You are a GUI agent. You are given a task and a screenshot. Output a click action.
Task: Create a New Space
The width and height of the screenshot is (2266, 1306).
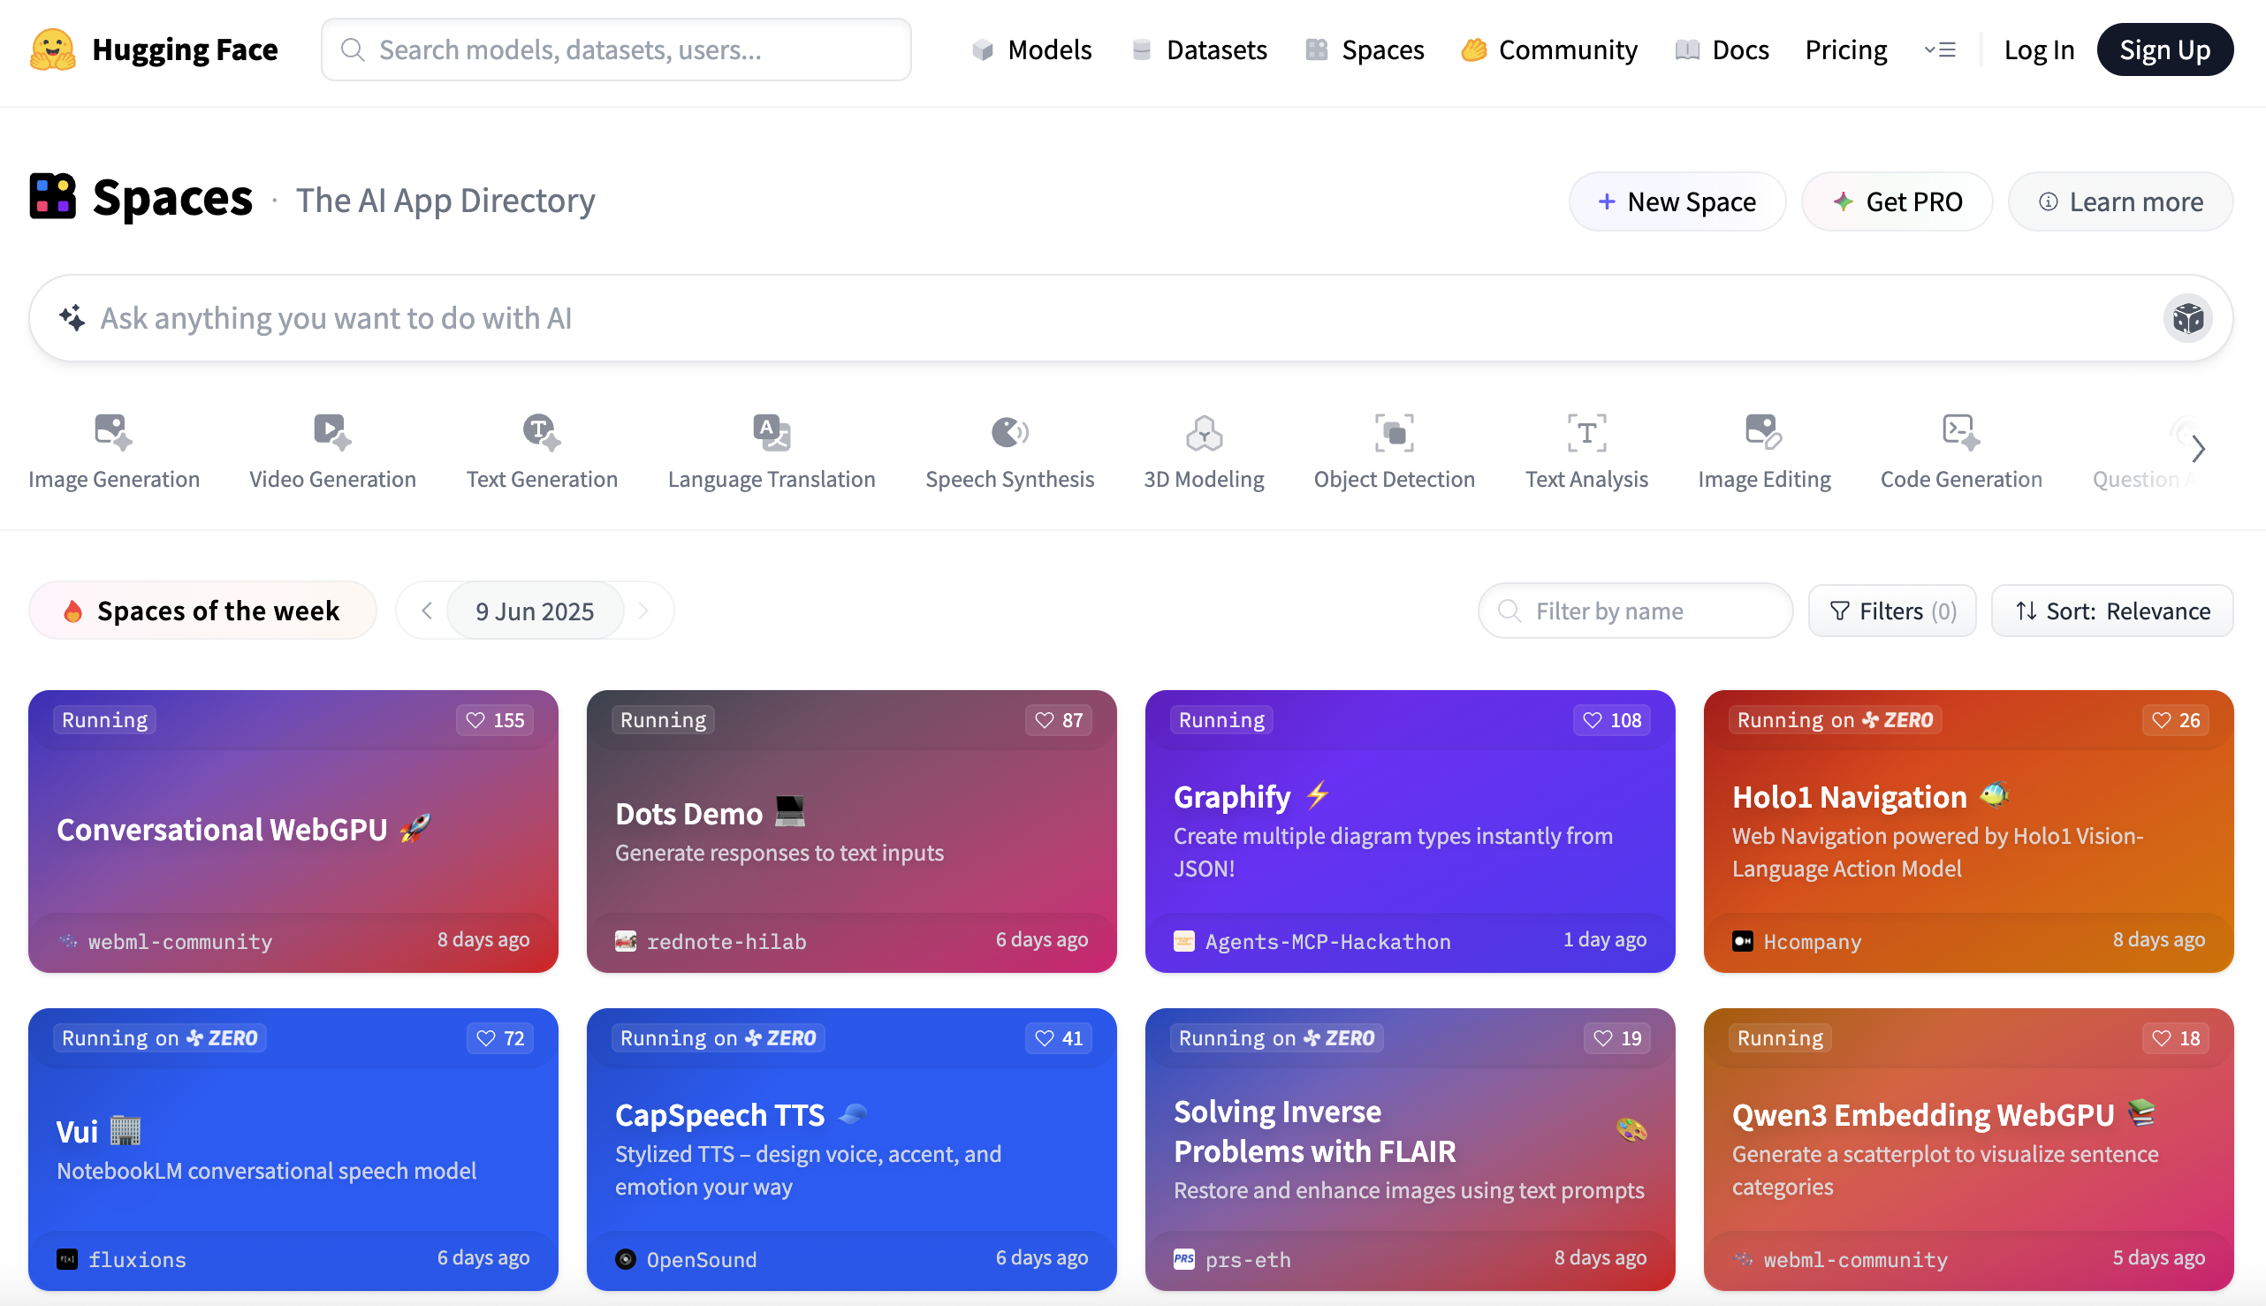pos(1677,201)
